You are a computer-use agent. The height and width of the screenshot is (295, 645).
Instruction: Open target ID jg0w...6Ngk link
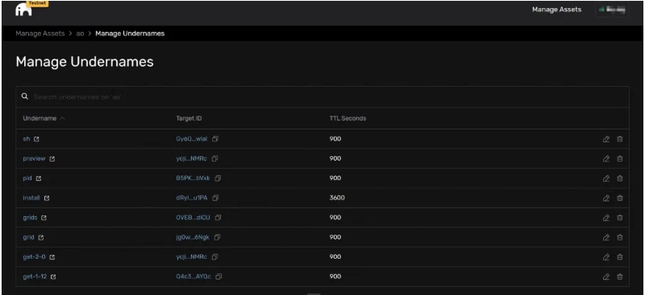(193, 238)
